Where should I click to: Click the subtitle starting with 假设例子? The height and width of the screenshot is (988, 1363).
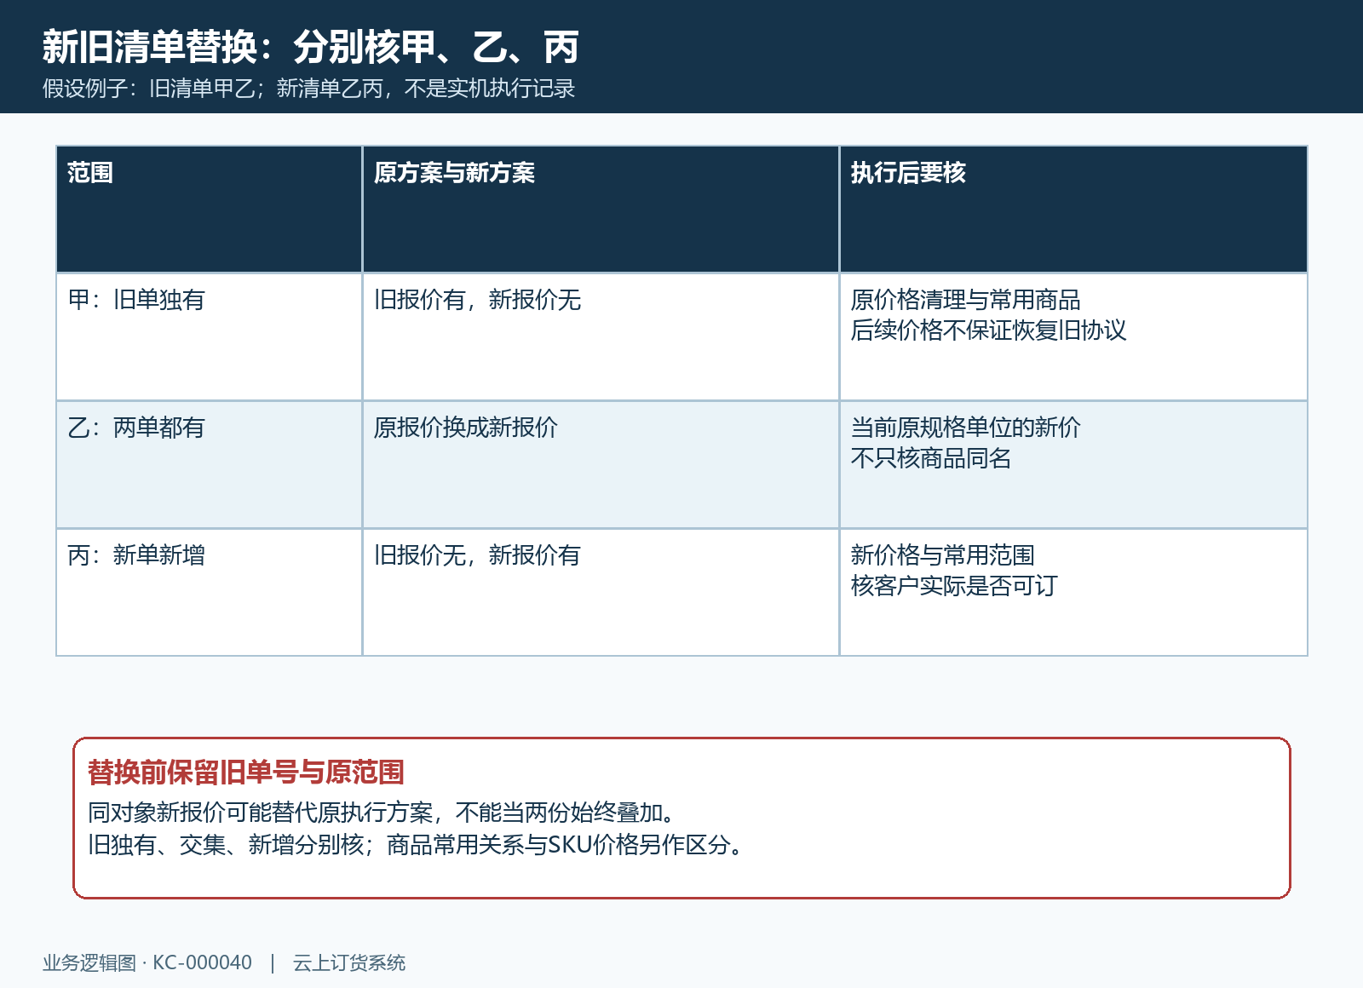[x=309, y=89]
